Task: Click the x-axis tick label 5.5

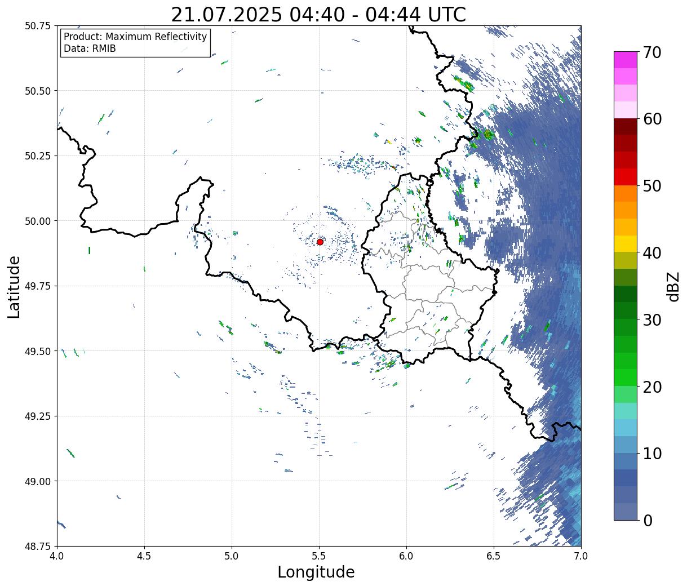Action: coord(319,556)
